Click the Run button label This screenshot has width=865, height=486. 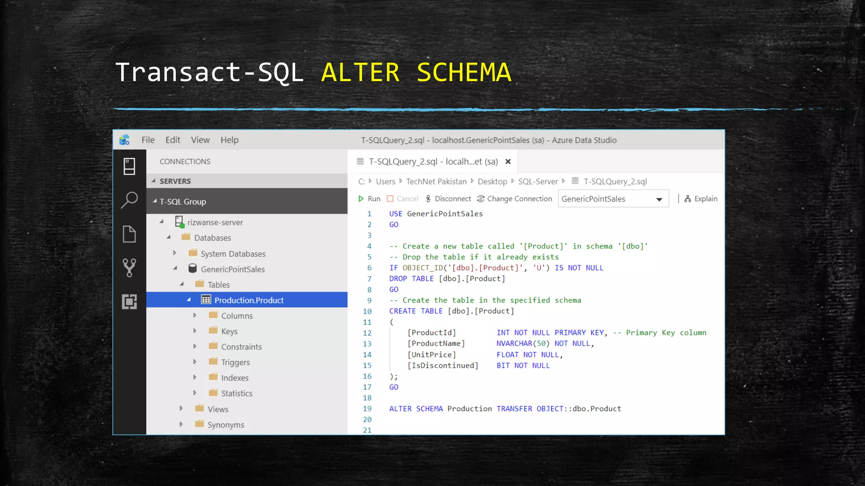[x=374, y=199]
